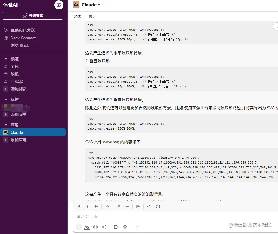
Task: Toggle bold formatting in message composer
Action: click(x=79, y=206)
